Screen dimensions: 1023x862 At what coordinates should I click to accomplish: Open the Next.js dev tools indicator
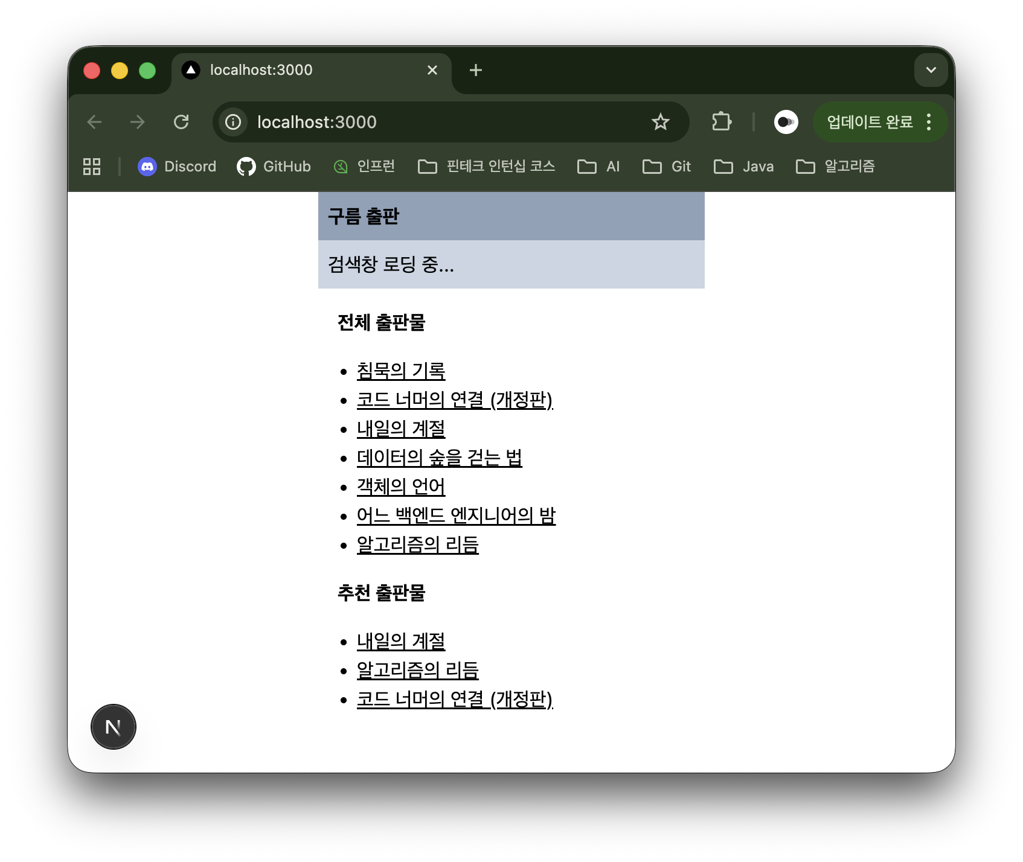coord(114,727)
